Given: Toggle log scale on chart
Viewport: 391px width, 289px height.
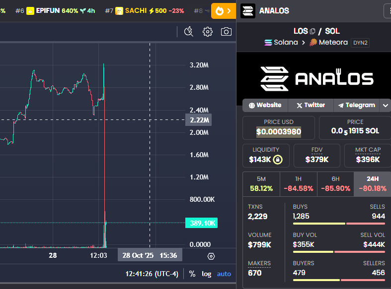Looking at the screenshot, I should point(207,274).
